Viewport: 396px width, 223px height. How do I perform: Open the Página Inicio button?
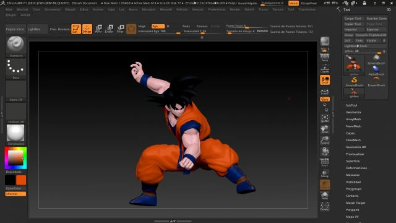click(15, 29)
